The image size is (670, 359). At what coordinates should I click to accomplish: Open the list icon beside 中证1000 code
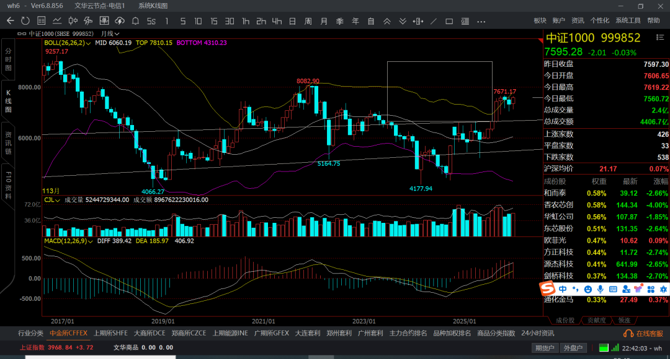click(22, 33)
